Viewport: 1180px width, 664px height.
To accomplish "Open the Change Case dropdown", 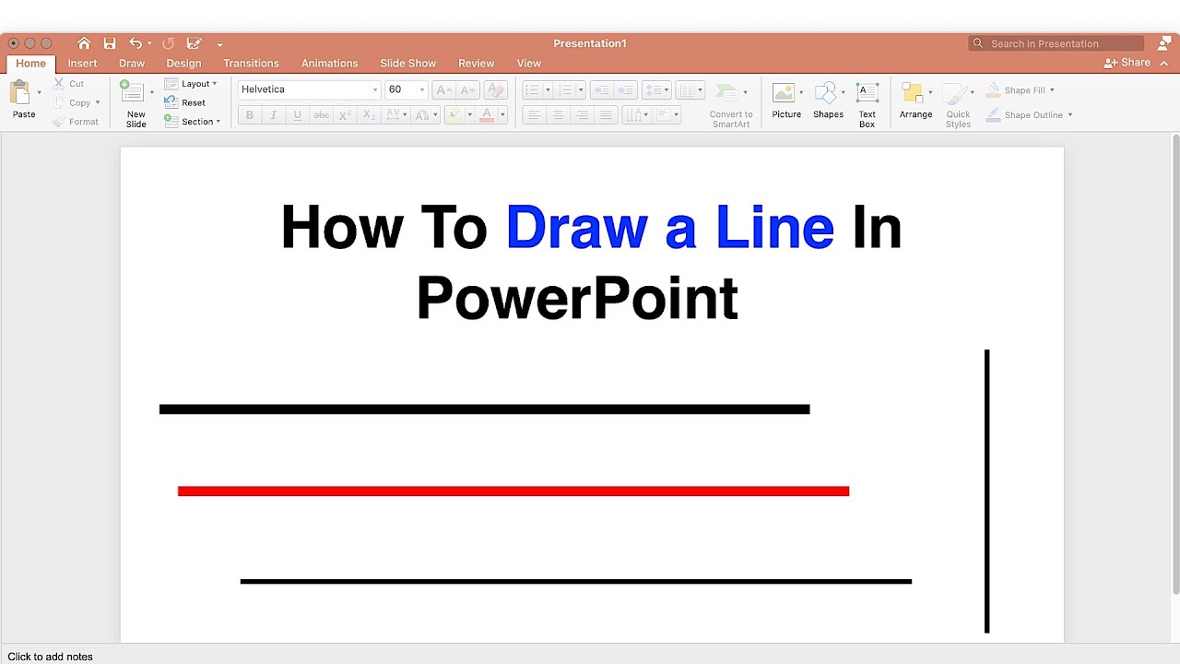I will point(425,115).
